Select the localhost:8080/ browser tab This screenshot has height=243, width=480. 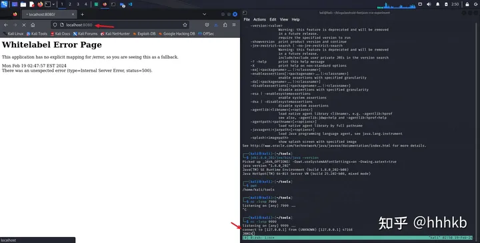[x=49, y=15]
